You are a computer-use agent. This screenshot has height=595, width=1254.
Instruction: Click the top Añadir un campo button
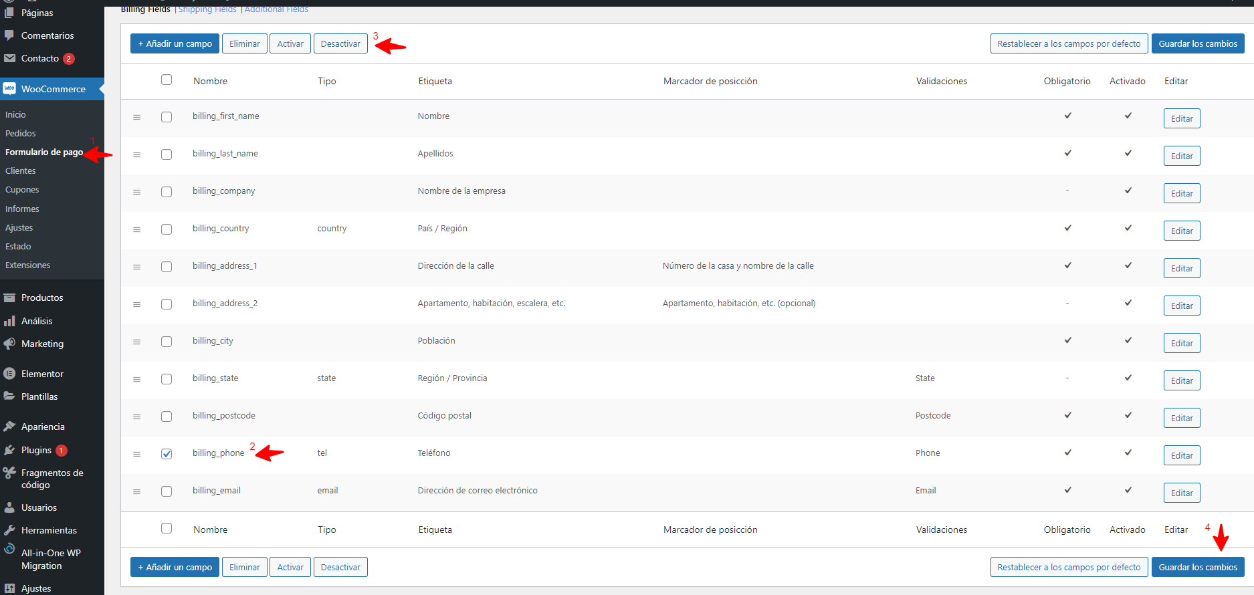175,43
